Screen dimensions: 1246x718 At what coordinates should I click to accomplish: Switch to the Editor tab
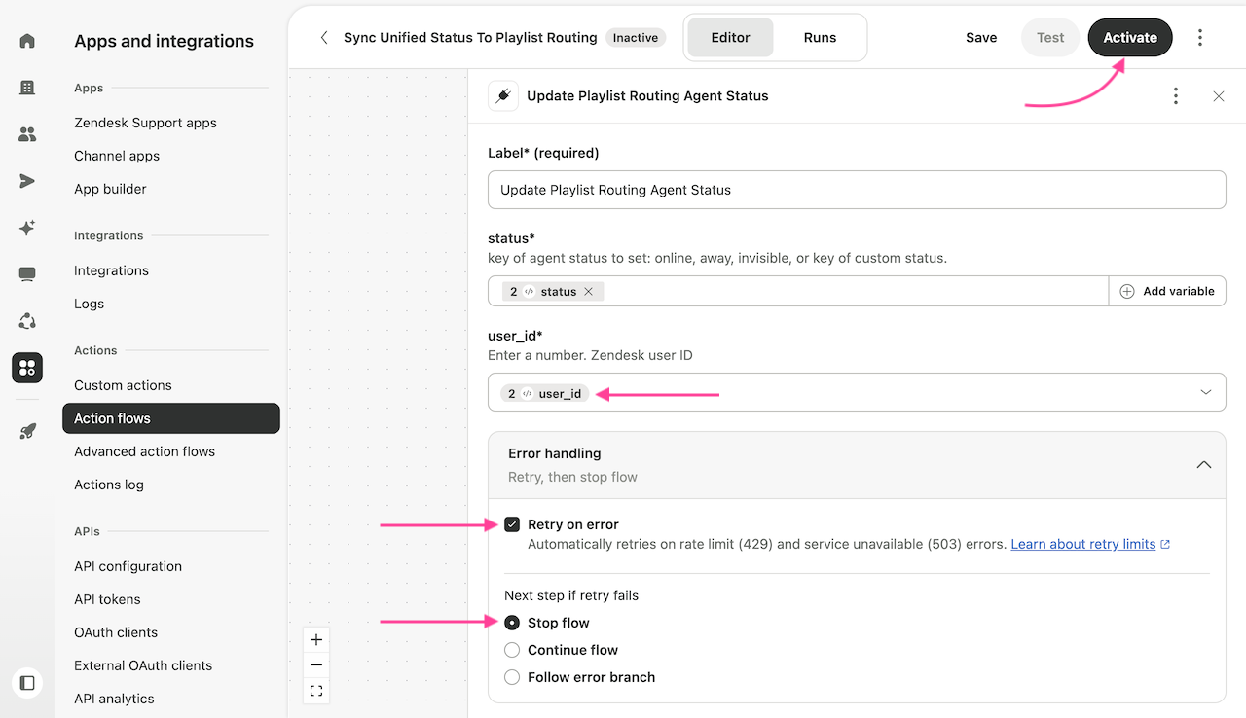coord(730,38)
